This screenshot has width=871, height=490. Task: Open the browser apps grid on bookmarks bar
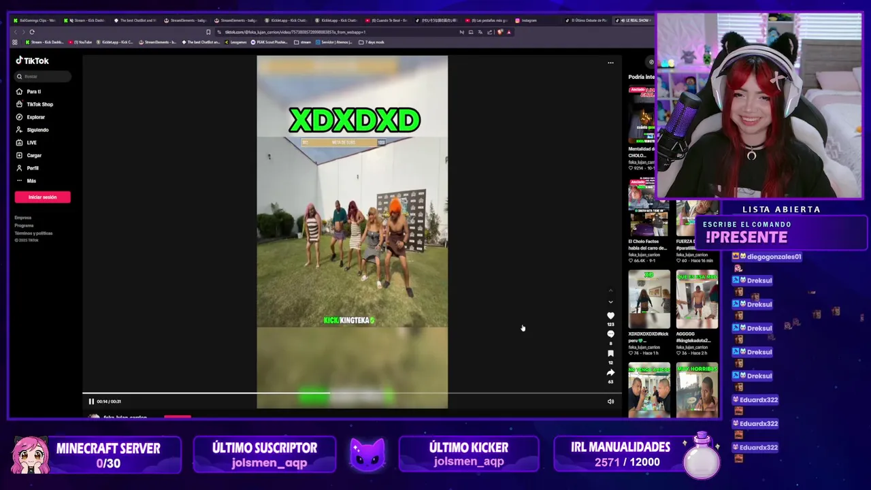tap(15, 42)
